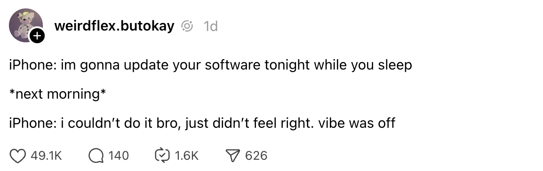Share the post with the paper plane icon

pos(233,156)
